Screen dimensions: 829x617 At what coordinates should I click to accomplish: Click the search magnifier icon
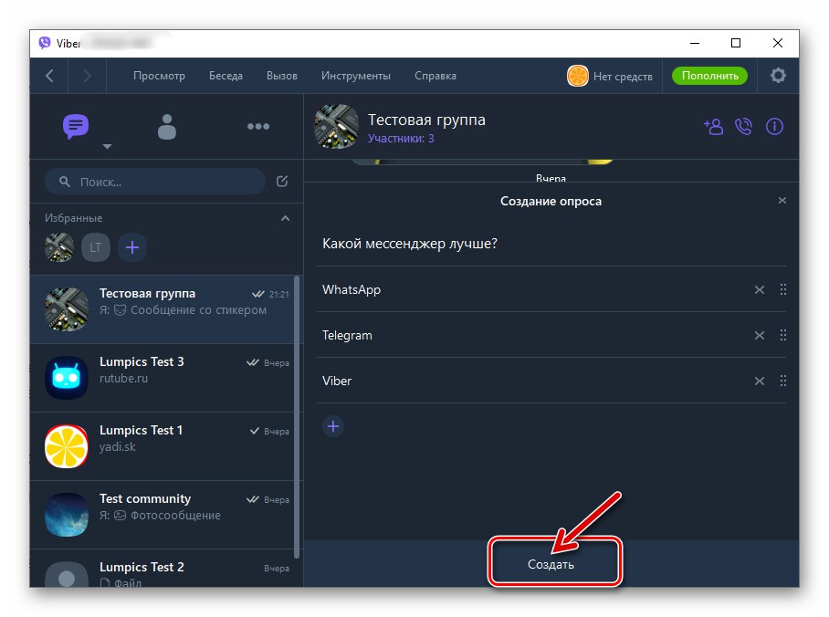[65, 182]
